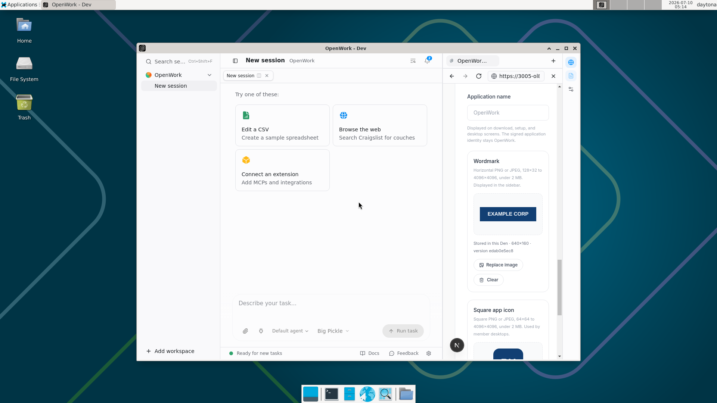Click the EXAMPLE CORP wordmark preview
This screenshot has height=403, width=717.
point(508,214)
